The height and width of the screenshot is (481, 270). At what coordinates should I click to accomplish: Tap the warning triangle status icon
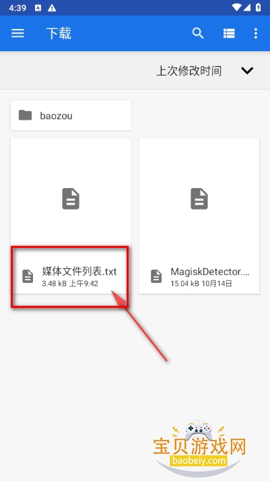pos(52,8)
